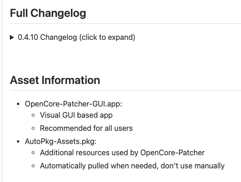241x182 pixels.
Task: Click the divider line under Asset Information
Action: 125,90
